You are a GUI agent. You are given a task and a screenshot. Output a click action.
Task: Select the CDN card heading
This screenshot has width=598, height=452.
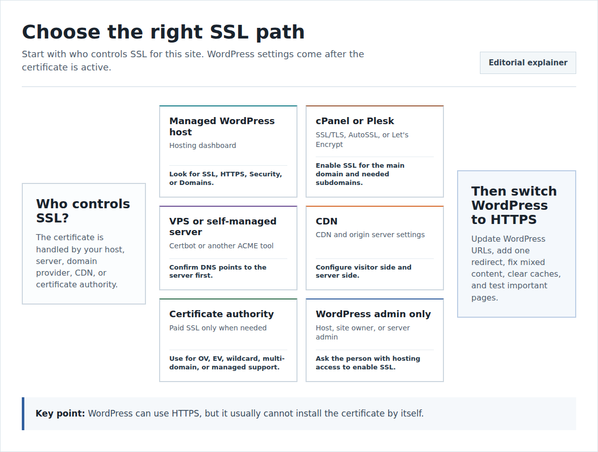[326, 221]
